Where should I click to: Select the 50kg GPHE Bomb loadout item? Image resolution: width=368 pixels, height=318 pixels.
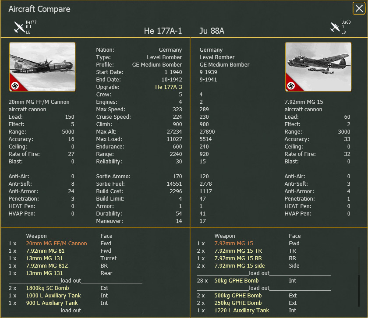click(x=236, y=281)
